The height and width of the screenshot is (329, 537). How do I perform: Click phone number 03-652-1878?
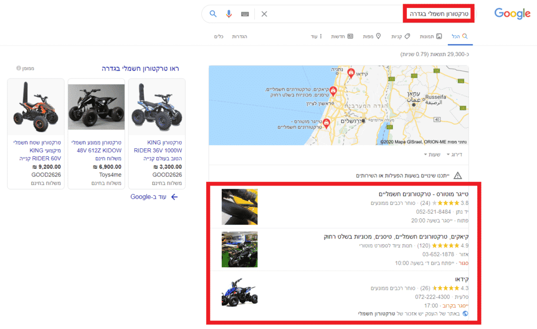pos(438,255)
